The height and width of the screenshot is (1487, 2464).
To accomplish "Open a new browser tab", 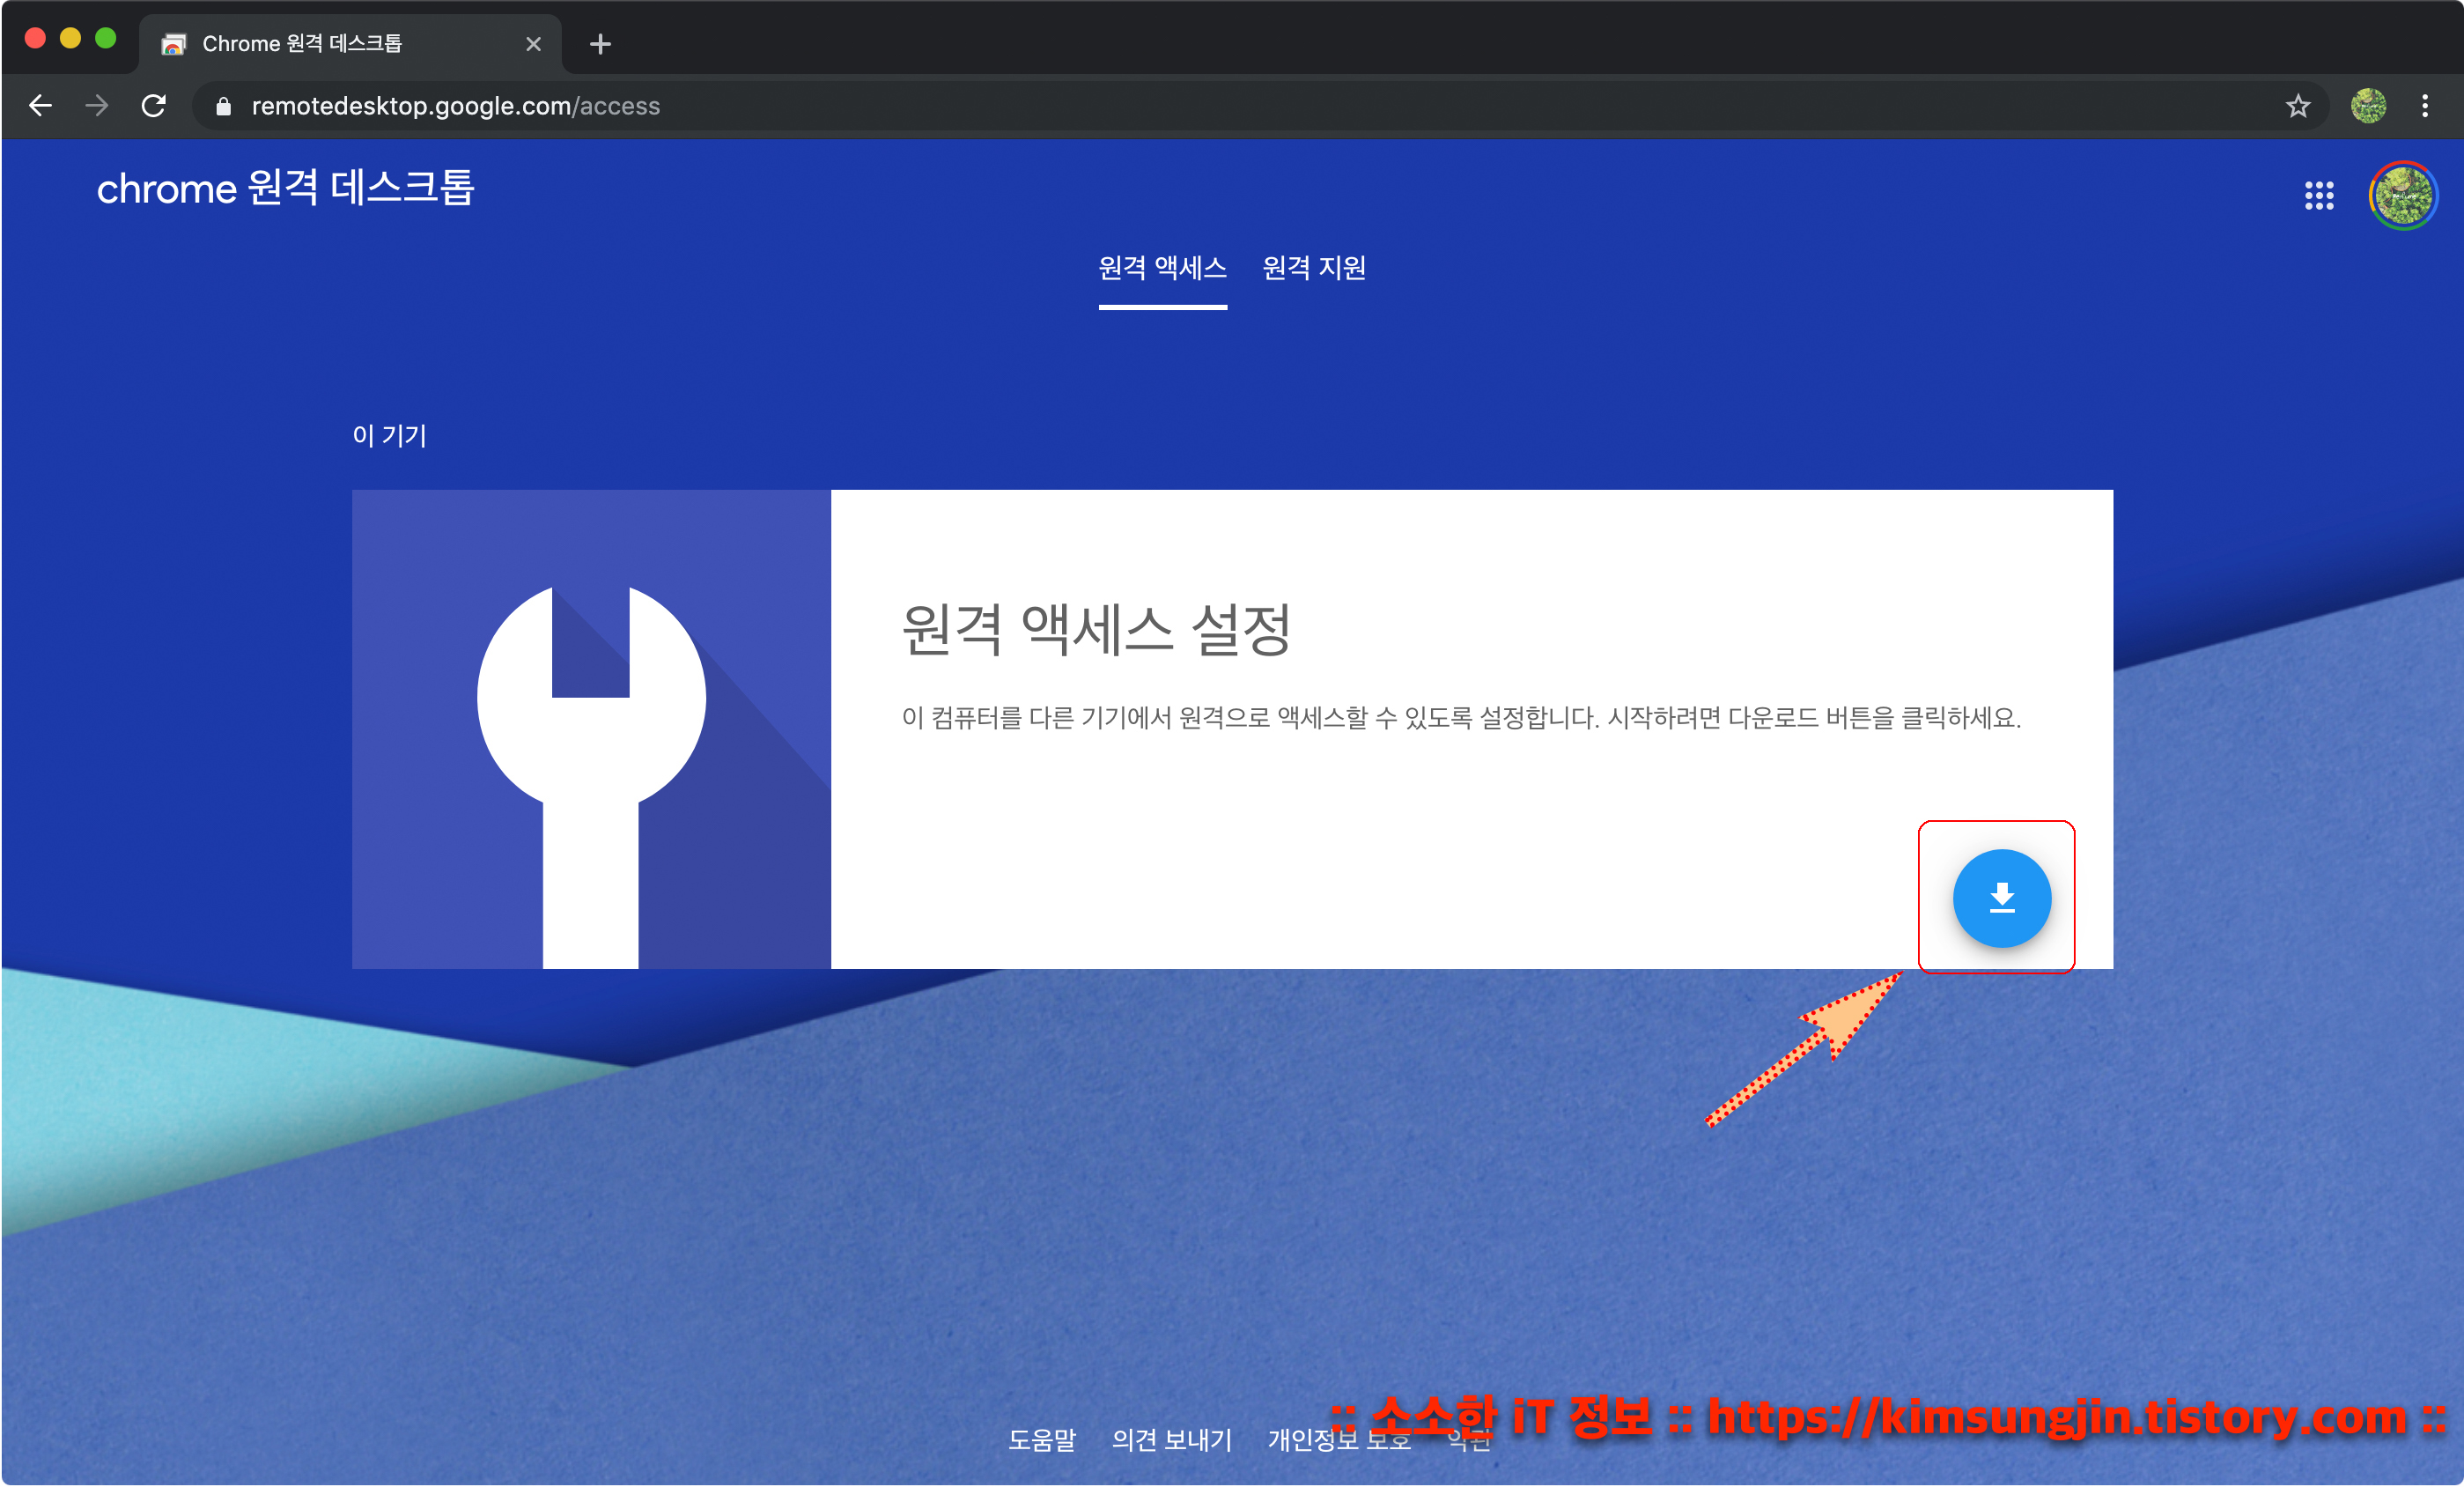I will click(x=600, y=44).
